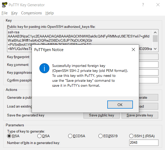Click the Key passphrase field's visible end
The height and width of the screenshot is (150, 165).
pos(149,72)
